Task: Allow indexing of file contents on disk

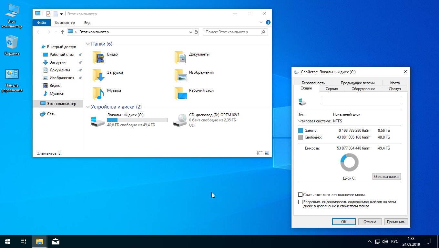Action: coord(300,202)
